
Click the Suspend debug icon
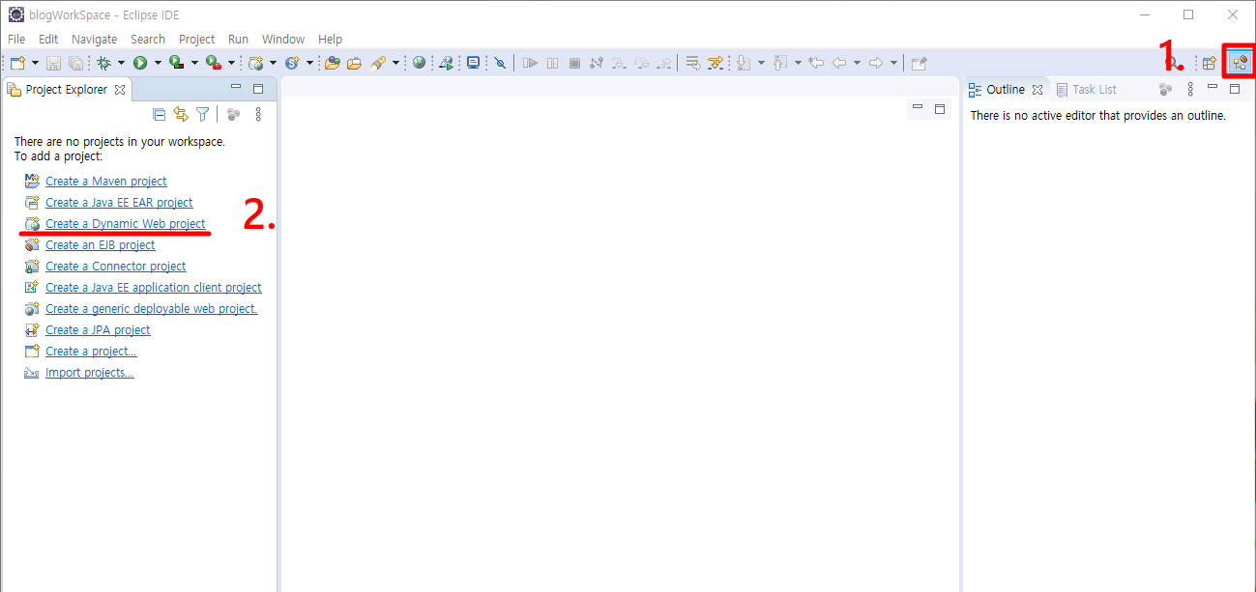[x=552, y=63]
